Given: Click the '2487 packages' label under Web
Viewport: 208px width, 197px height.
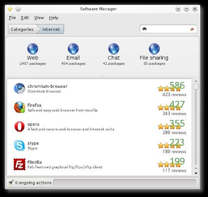Looking at the screenshot, I should (33, 63).
